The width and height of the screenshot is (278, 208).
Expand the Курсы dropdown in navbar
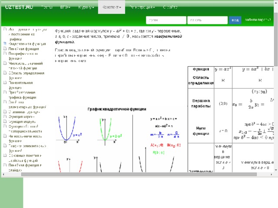click(86, 7)
